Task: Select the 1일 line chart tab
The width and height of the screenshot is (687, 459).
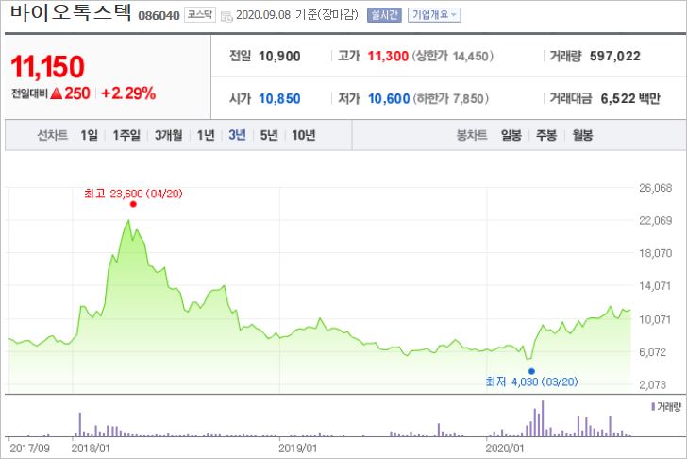Action: coord(89,135)
